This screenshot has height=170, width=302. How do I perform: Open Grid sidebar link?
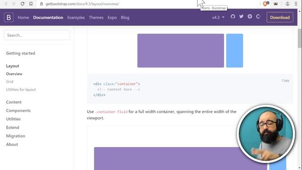pyautogui.click(x=9, y=82)
